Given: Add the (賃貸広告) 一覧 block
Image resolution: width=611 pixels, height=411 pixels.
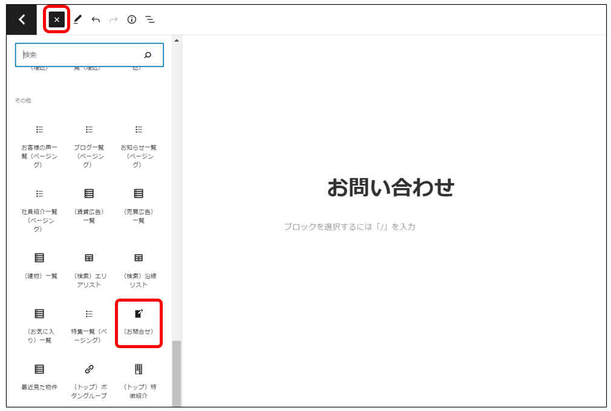Looking at the screenshot, I should (89, 205).
